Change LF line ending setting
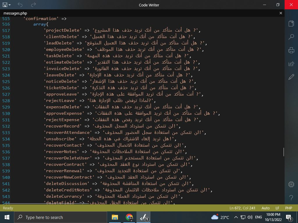Viewport: 298px width, 223px height. (277, 208)
